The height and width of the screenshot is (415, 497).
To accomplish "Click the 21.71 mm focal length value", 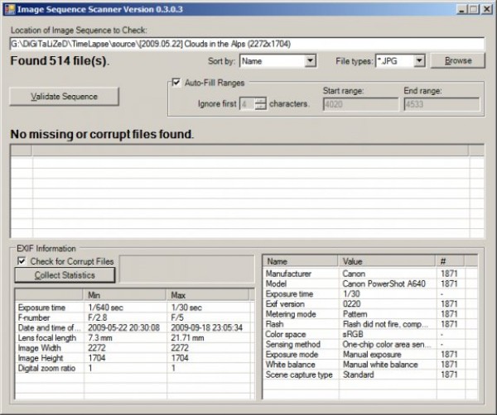I will (x=187, y=338).
